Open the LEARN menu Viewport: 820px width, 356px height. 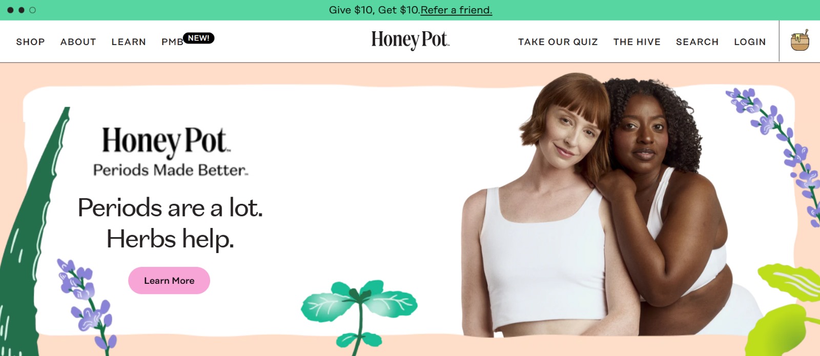(129, 42)
